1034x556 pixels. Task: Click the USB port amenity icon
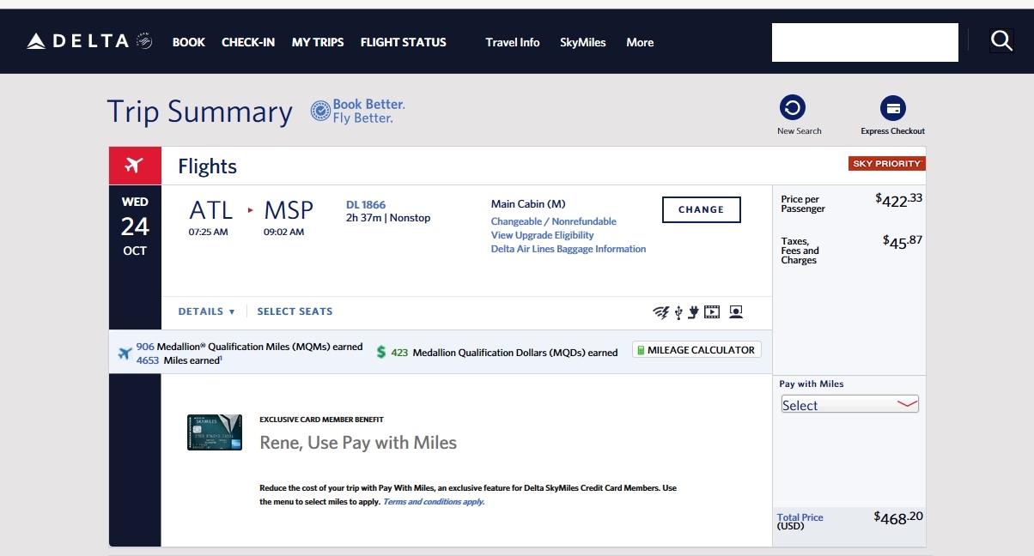pos(678,312)
